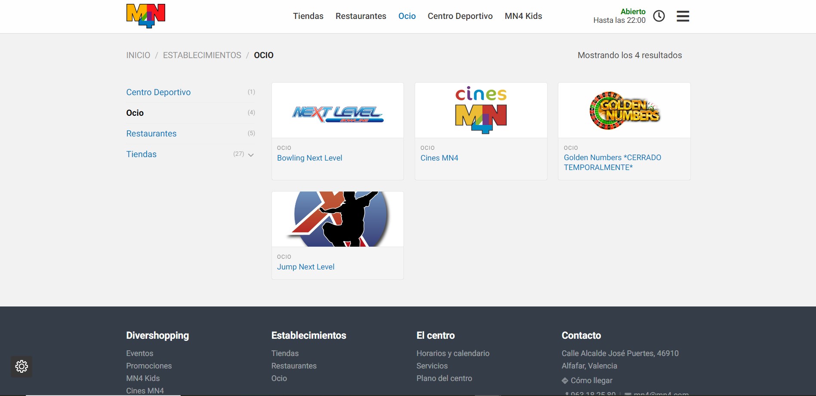This screenshot has height=396, width=816.
Task: Click Promociones in footer
Action: click(149, 366)
